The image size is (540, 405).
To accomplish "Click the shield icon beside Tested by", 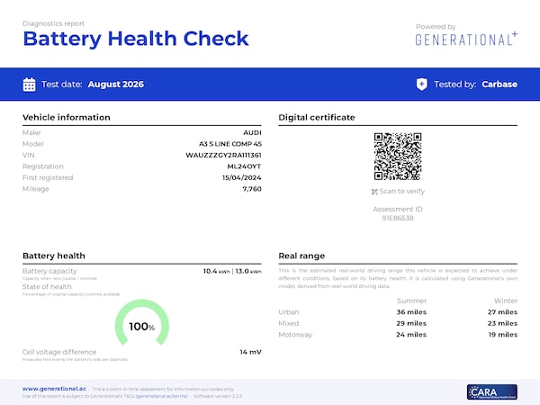I will click(422, 85).
